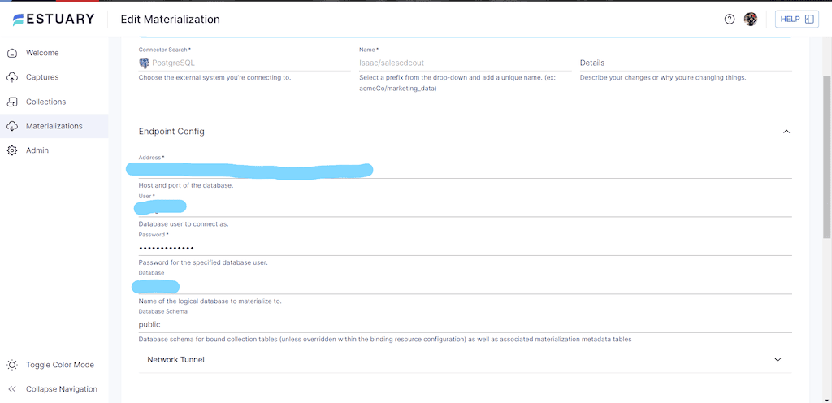Open the Collections section
The height and width of the screenshot is (403, 832).
[45, 102]
